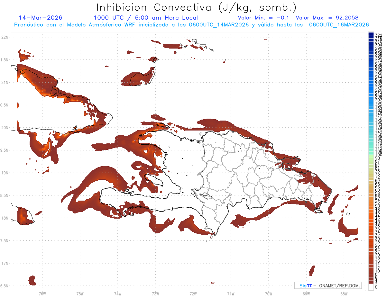Click the "Valor Max. = 92.2058" text
Screen dimensions: 386x298
pos(327,18)
